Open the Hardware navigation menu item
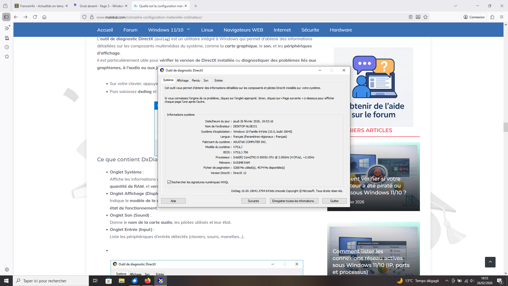This screenshot has height=286, width=508. click(341, 30)
